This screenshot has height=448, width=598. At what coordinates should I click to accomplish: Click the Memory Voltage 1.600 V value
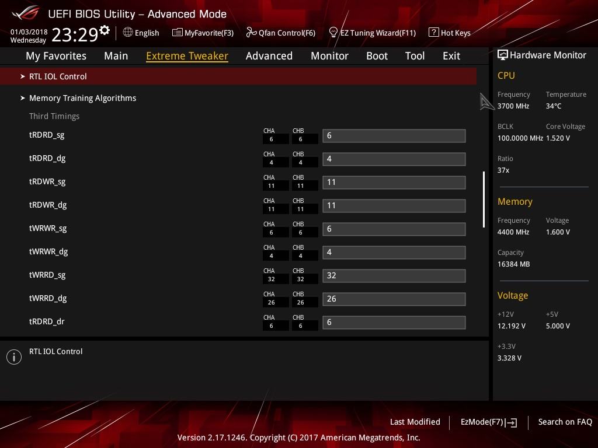[x=558, y=232]
